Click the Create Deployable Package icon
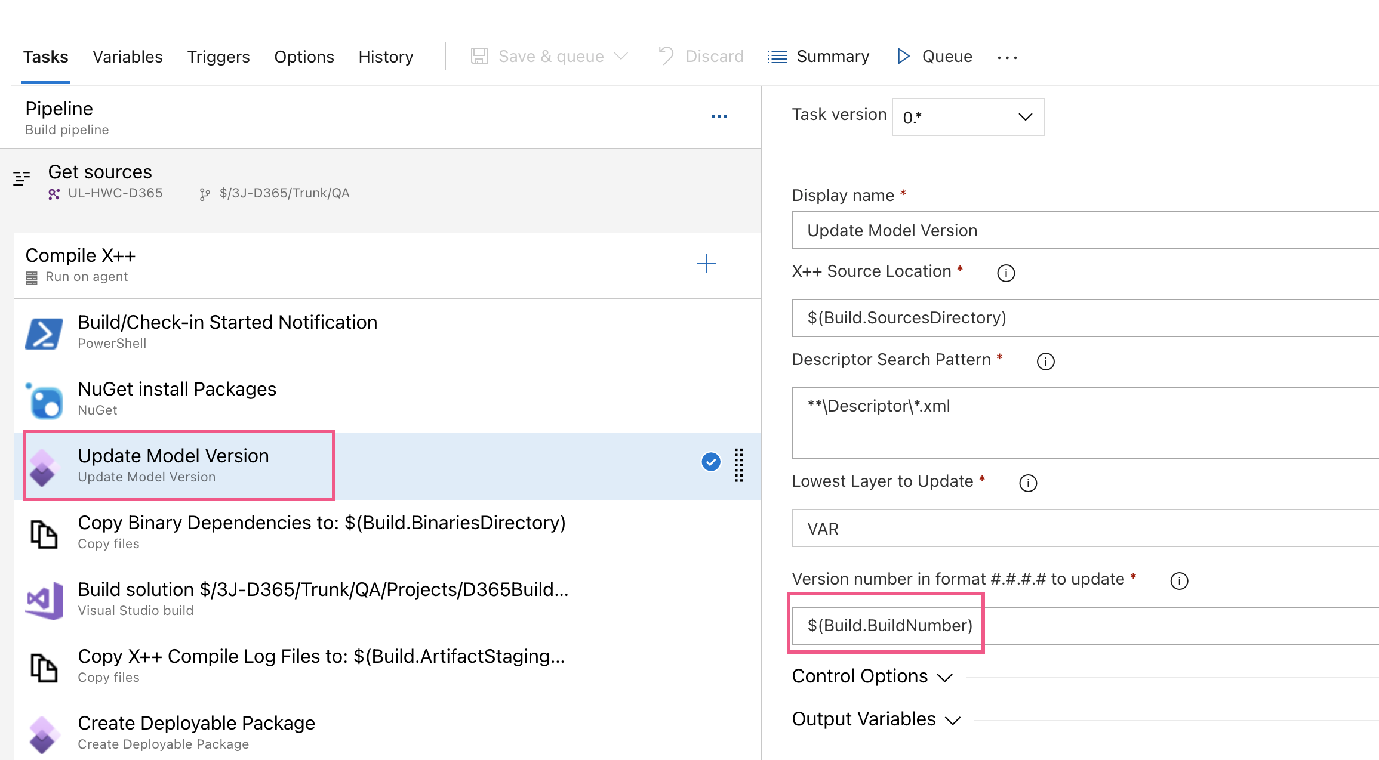The image size is (1379, 760). tap(44, 734)
